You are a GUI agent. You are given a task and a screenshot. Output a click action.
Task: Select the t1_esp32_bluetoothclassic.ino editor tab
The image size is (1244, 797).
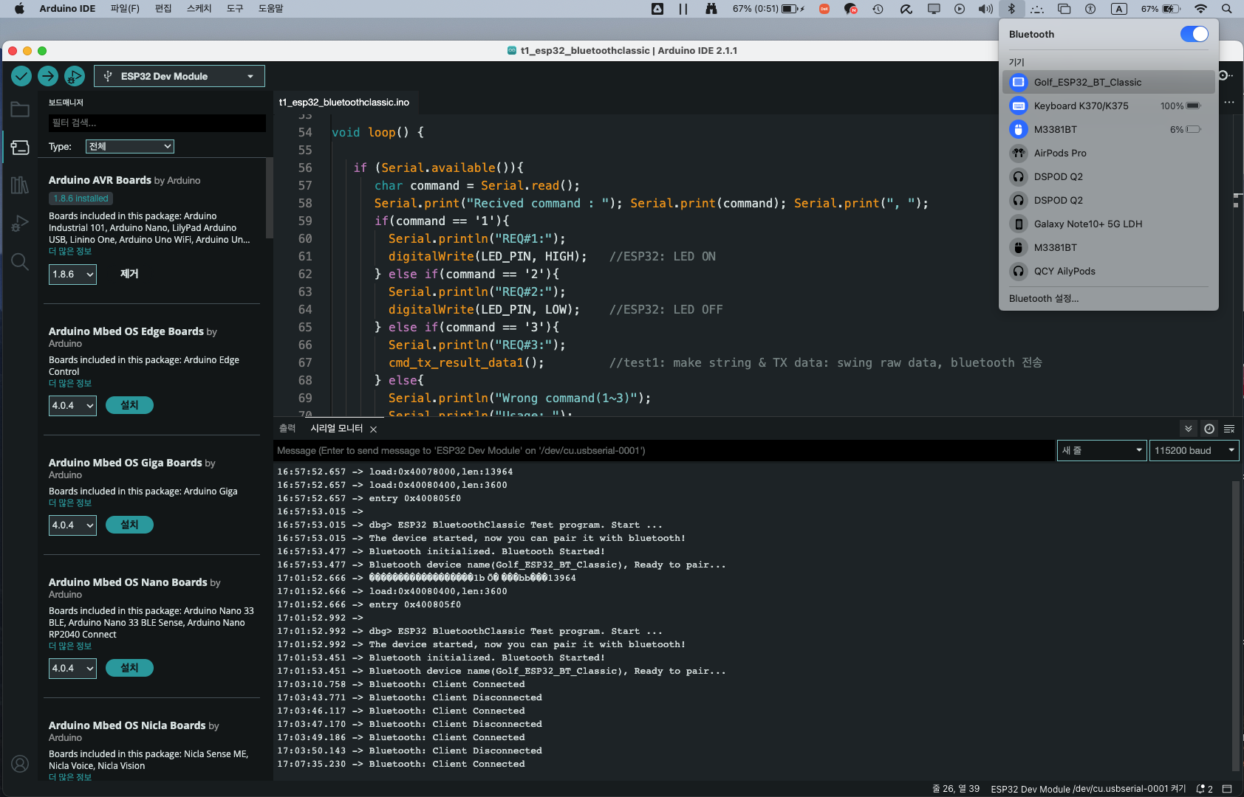tap(344, 103)
